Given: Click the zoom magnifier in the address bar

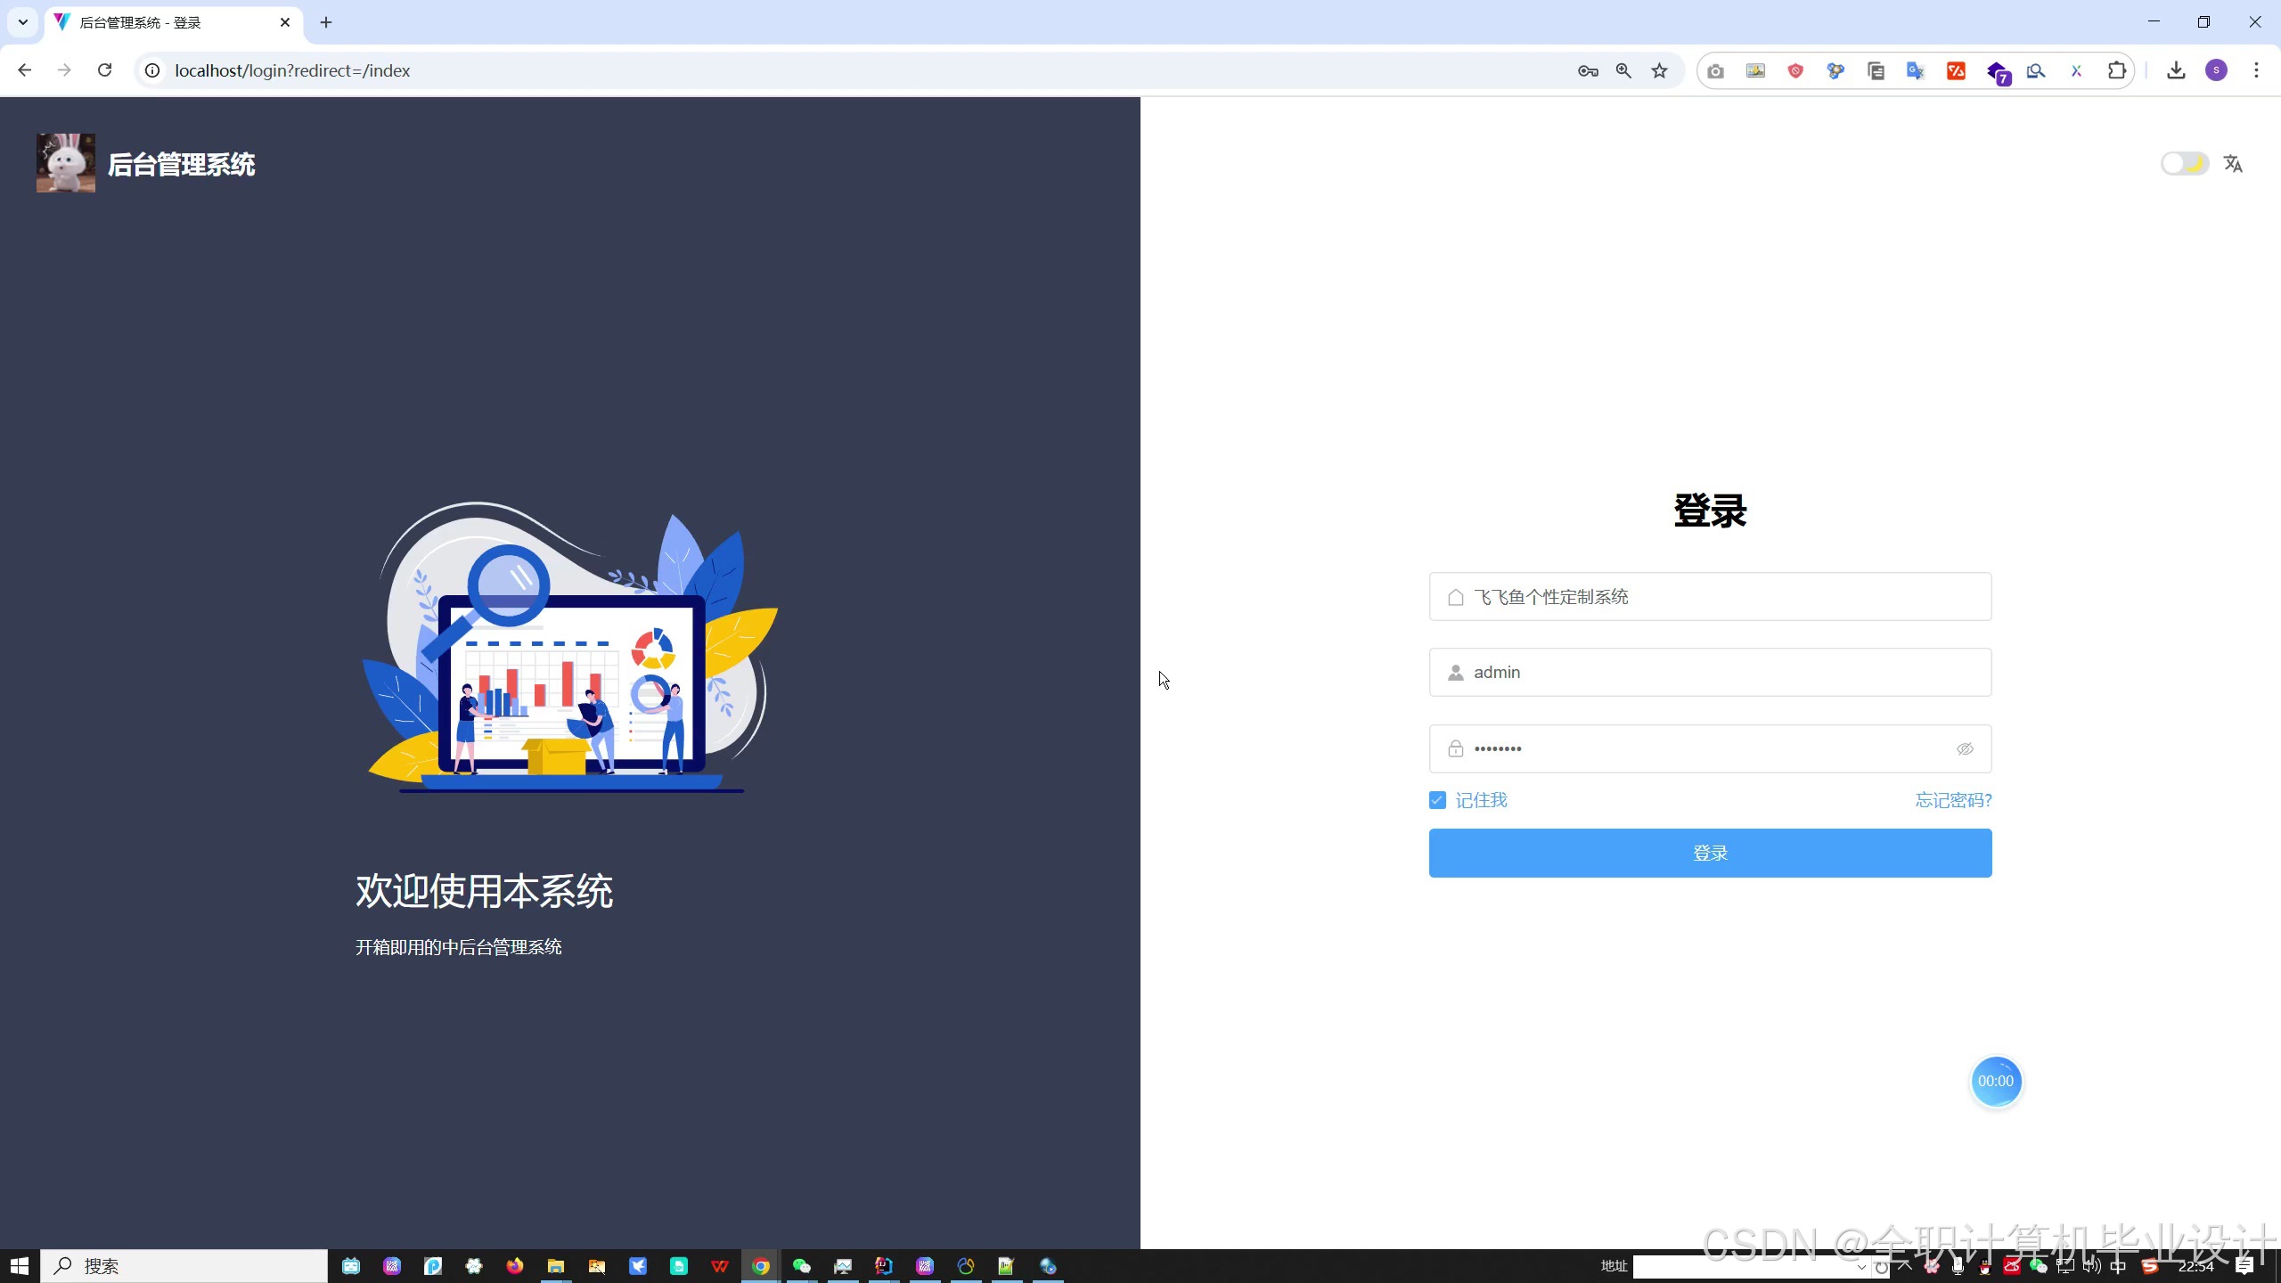Looking at the screenshot, I should (x=1623, y=71).
